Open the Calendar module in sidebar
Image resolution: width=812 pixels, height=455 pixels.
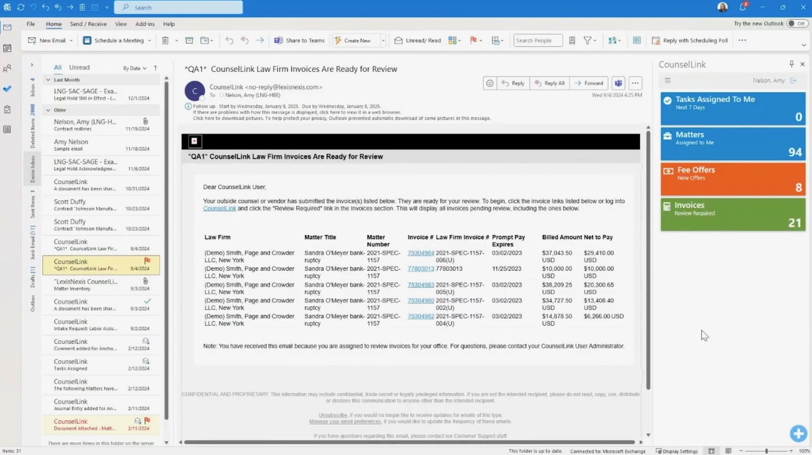[7, 48]
